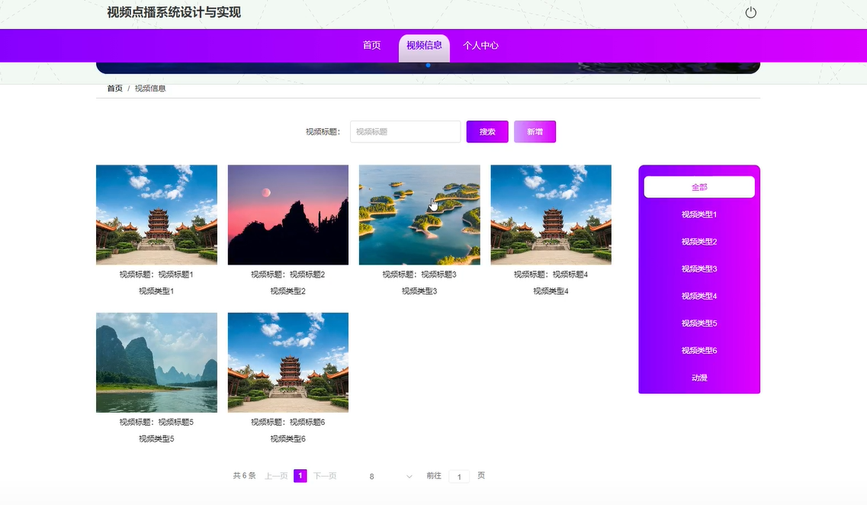Open the 首页 navigation tab
This screenshot has width=867, height=505.
[x=371, y=45]
